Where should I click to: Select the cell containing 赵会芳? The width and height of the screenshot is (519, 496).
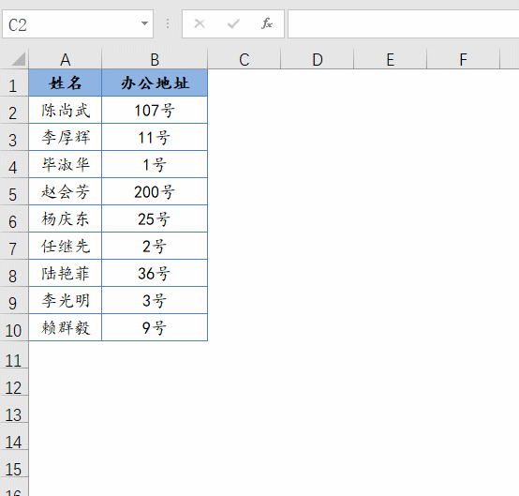66,191
